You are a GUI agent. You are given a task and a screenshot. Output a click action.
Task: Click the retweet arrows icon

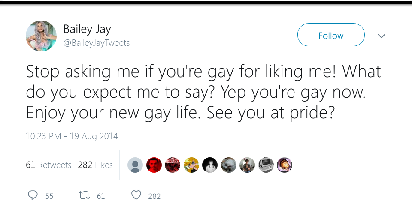[x=84, y=195]
